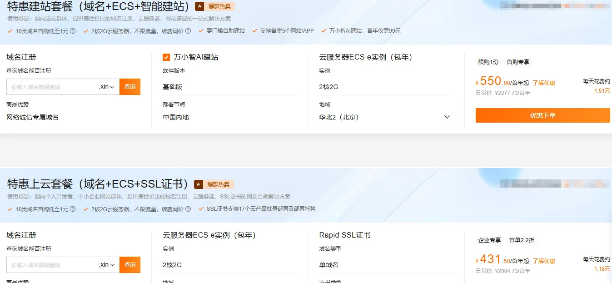Viewport: 612px width, 283px height.
Task: Click the 查询 button in the top domain search
Action: pyautogui.click(x=130, y=86)
